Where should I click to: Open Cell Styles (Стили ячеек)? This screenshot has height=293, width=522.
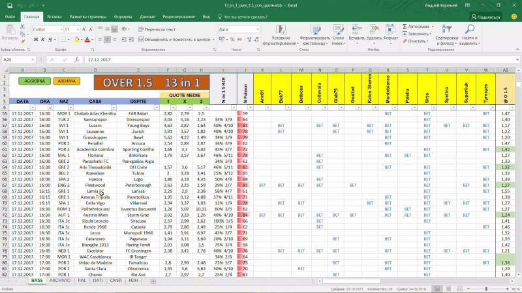click(x=338, y=35)
